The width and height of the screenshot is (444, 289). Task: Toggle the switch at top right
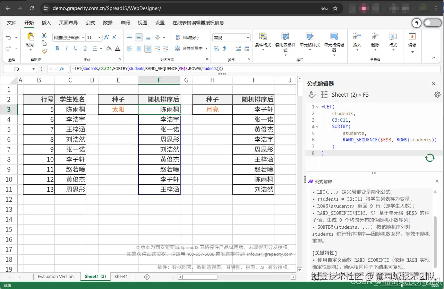433,23
